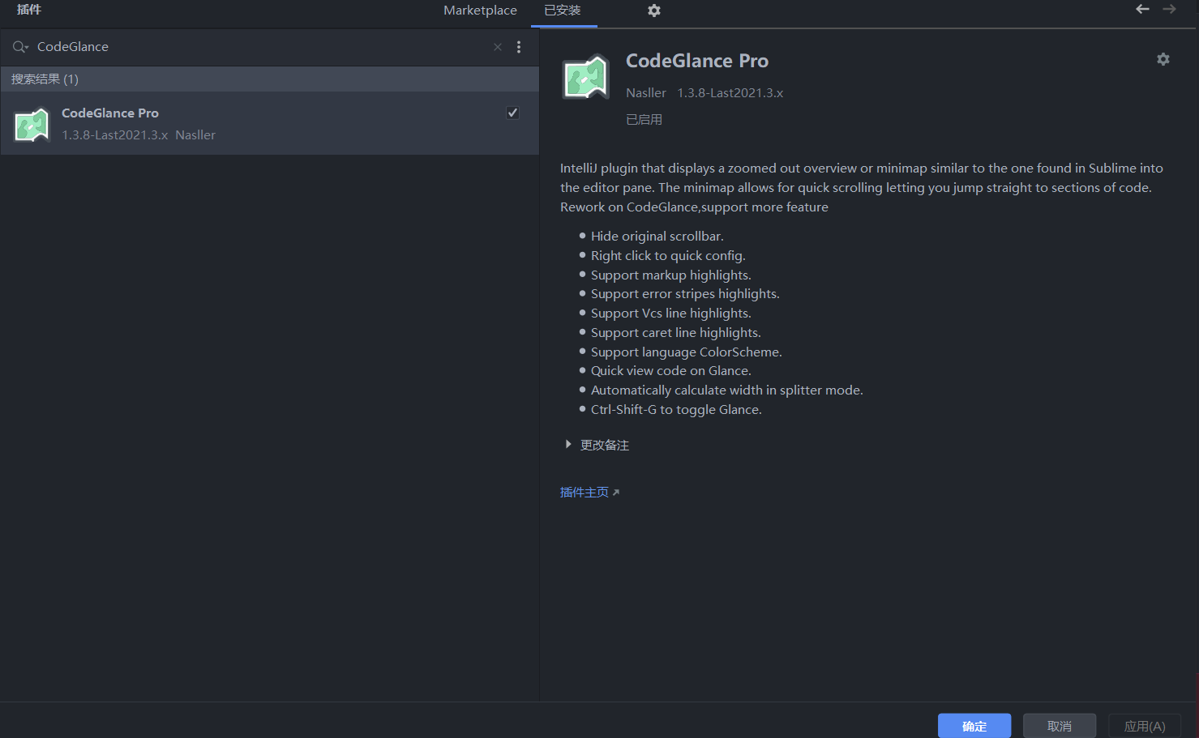
Task: Click 'Support language ColorScheme.' bullet
Action: [687, 352]
